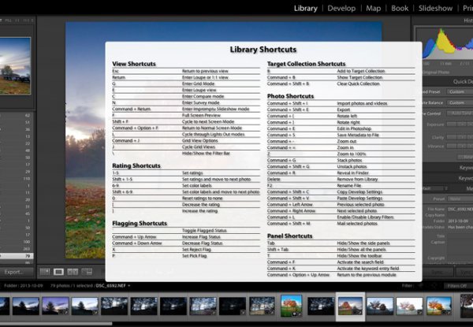473x327 pixels.
Task: Open the Saved Preset Custom dropdown
Action: pos(460,91)
